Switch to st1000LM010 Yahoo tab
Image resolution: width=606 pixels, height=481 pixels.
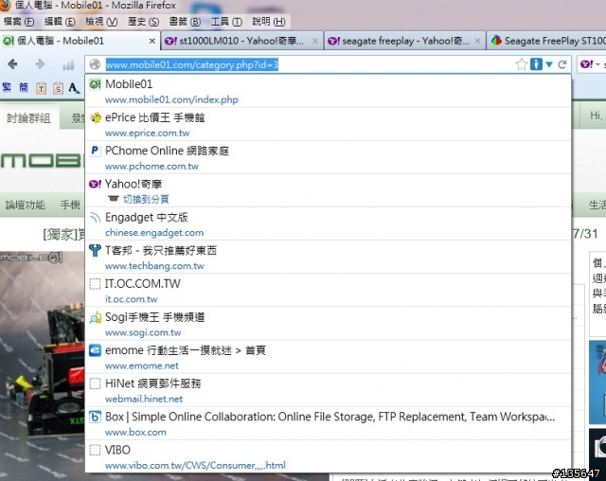(x=242, y=41)
